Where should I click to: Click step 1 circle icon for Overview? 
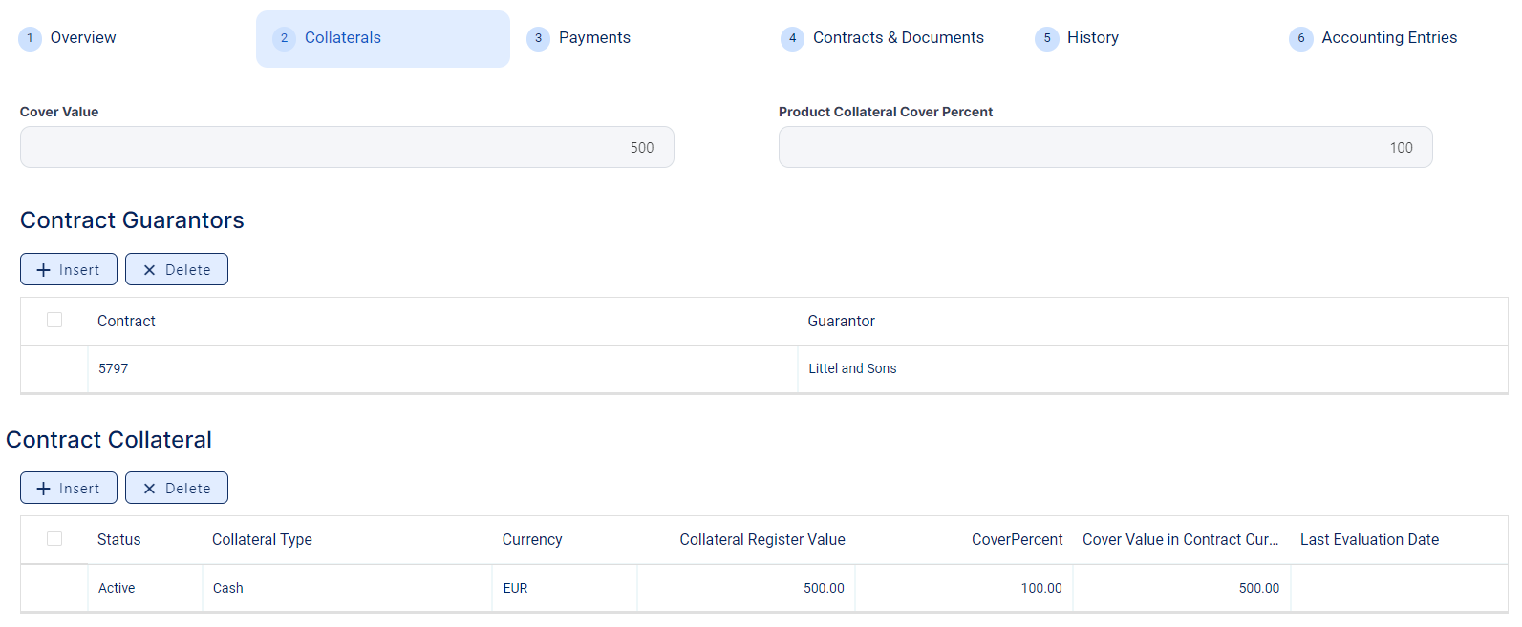pos(30,38)
